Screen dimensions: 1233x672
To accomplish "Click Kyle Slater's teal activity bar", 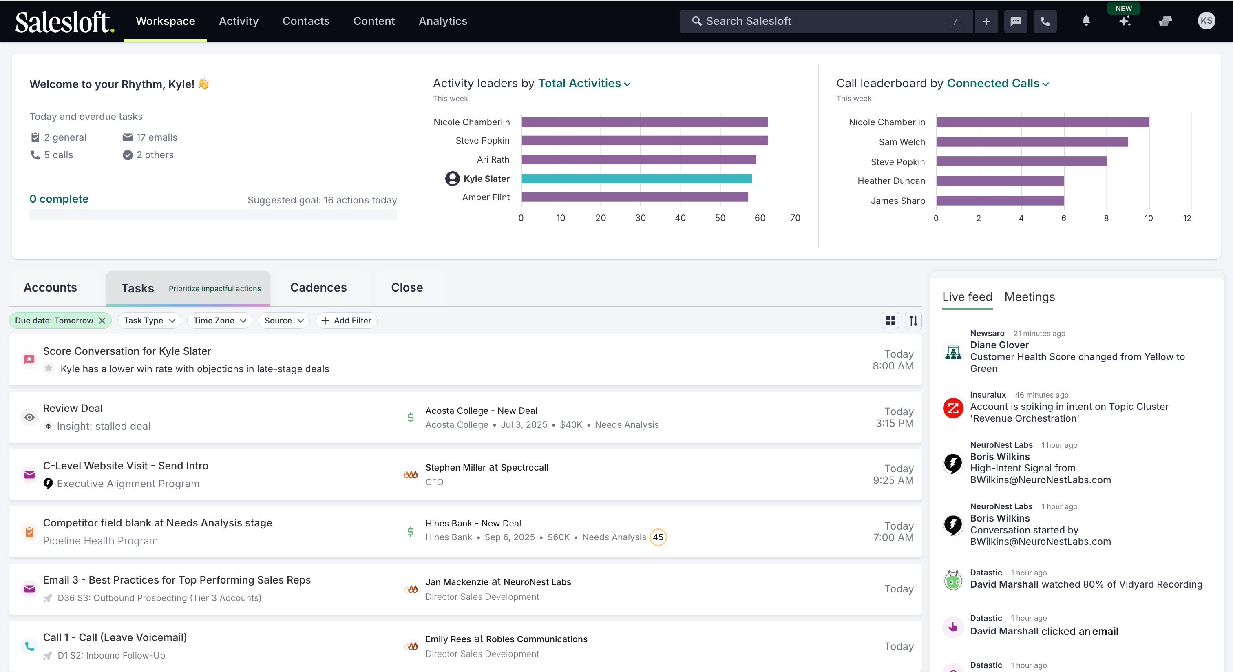I will pos(636,179).
